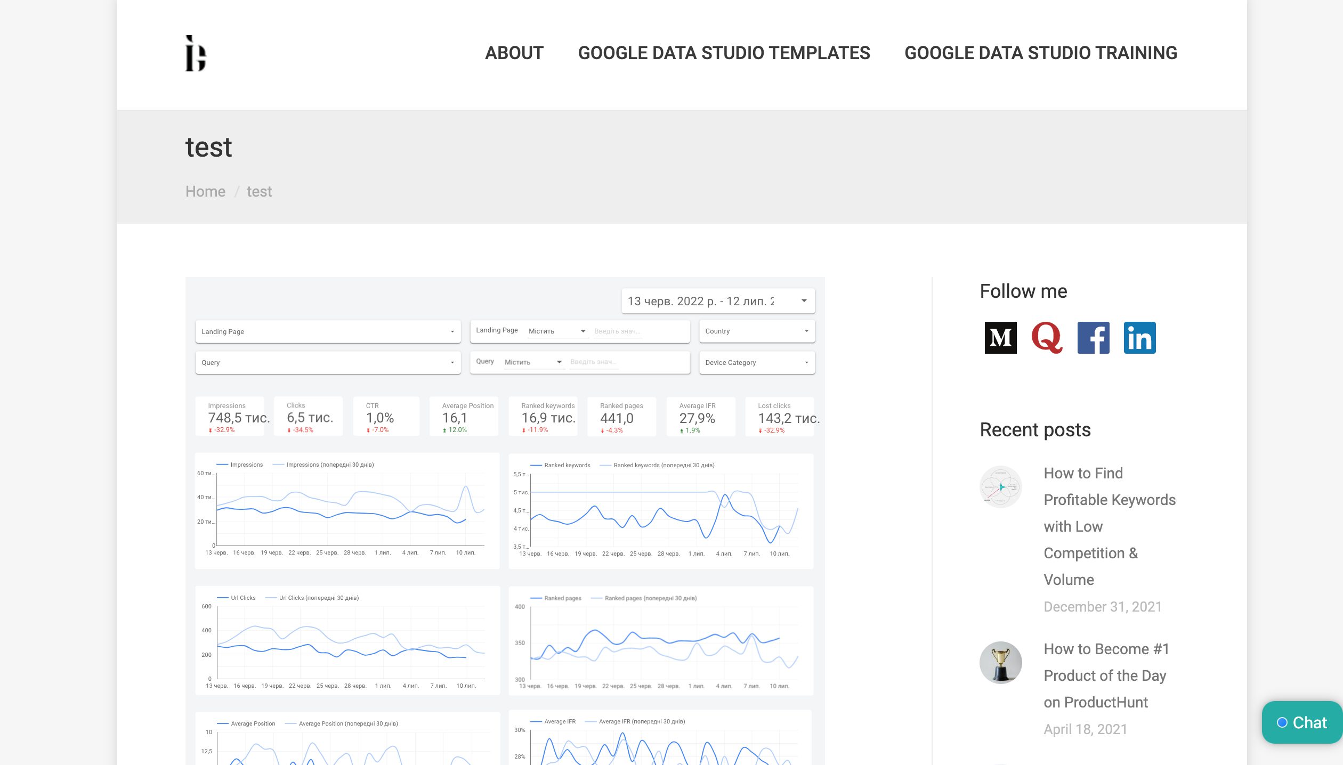Screen dimensions: 1343x765
Task: Open the first Query dropdown filter
Action: (x=328, y=362)
